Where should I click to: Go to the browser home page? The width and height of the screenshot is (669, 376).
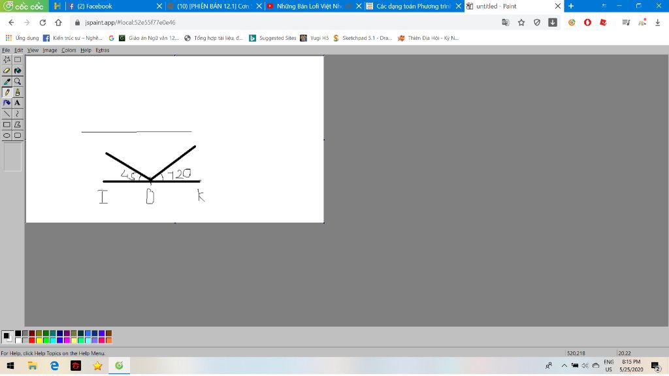click(58, 23)
